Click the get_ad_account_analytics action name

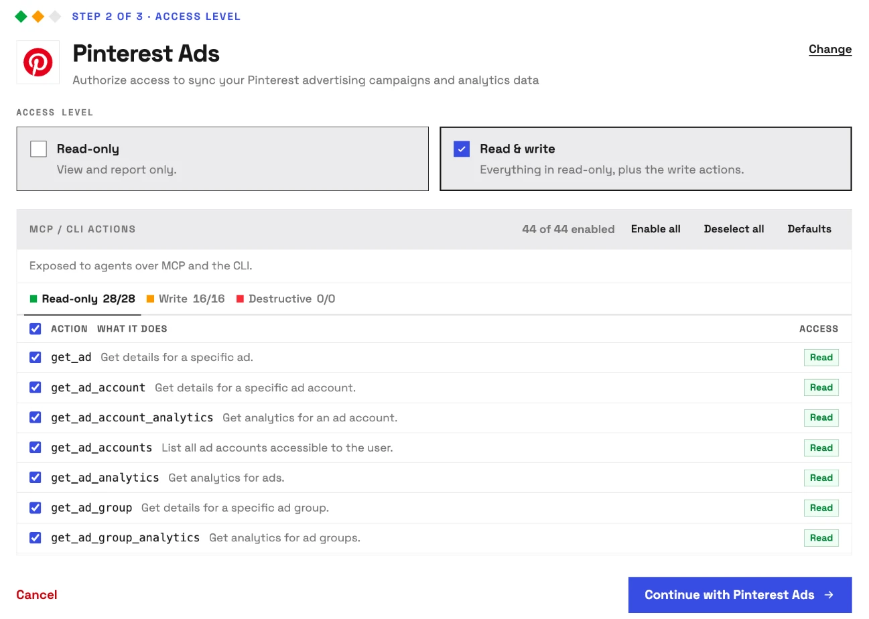[132, 417]
